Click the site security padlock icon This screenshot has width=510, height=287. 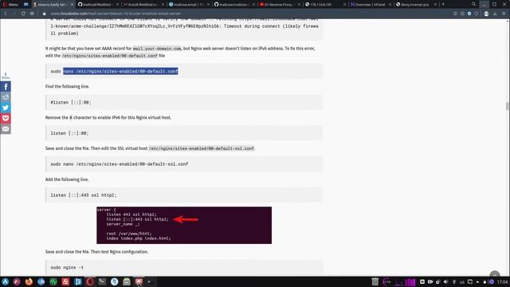click(45, 14)
